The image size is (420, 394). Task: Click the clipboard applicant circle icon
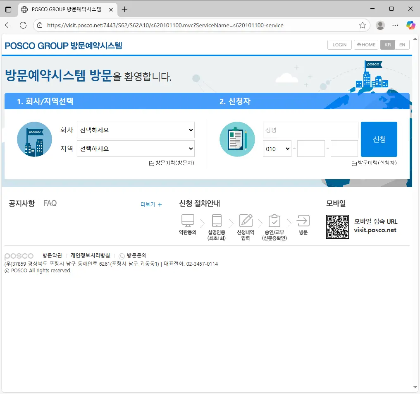237,139
